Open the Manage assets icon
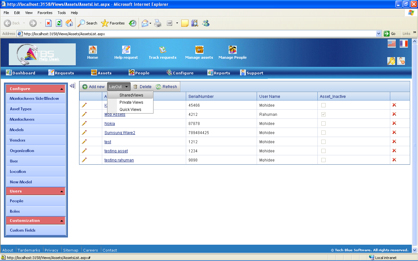 [199, 50]
